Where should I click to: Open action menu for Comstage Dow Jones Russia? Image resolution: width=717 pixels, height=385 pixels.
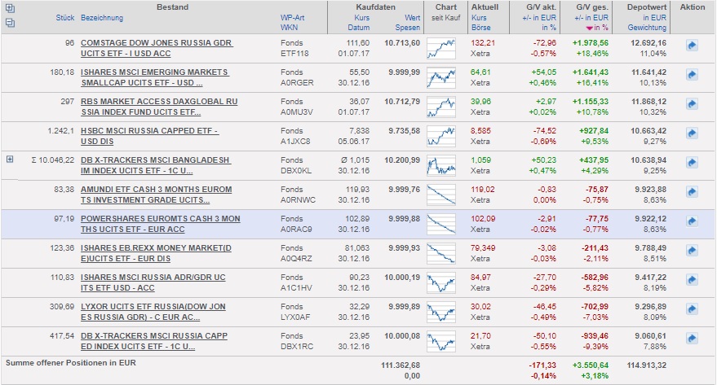coord(692,47)
